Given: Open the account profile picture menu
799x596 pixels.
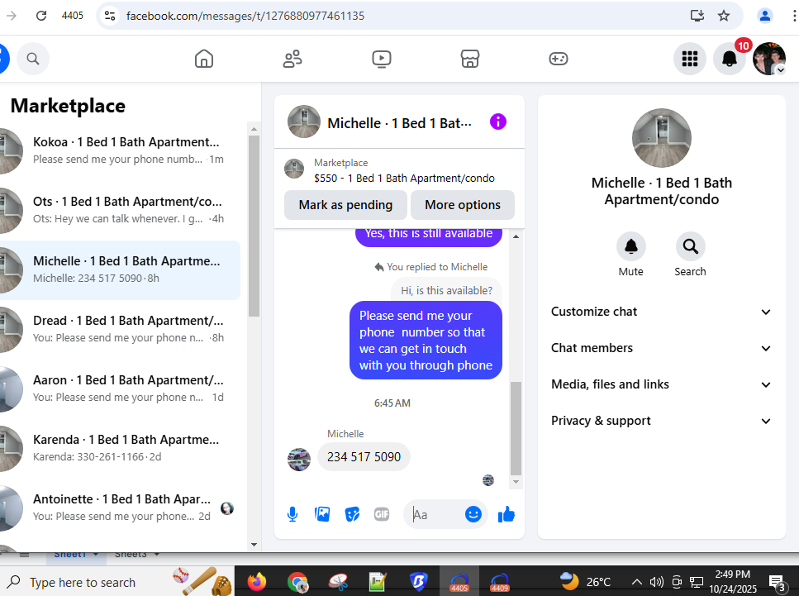Looking at the screenshot, I should (x=769, y=59).
